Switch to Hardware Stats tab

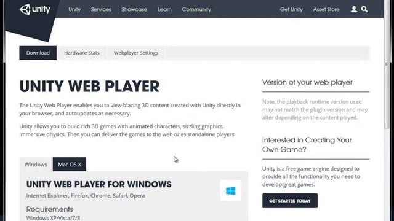click(82, 53)
